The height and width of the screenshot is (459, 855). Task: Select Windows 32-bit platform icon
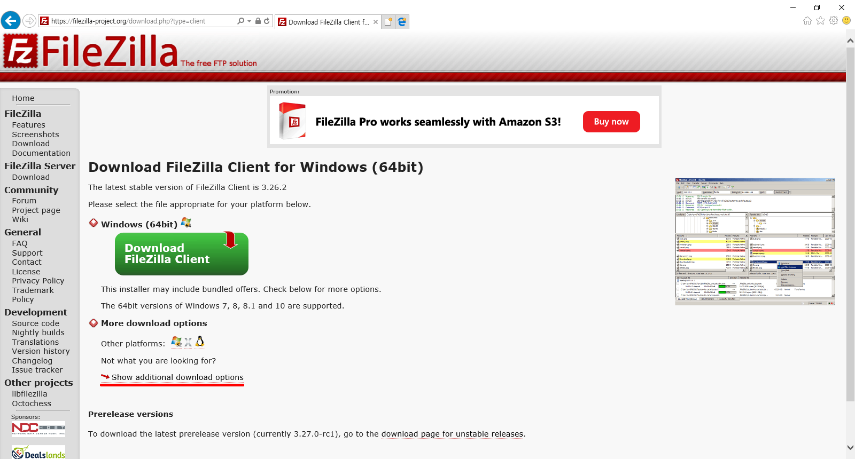click(176, 342)
